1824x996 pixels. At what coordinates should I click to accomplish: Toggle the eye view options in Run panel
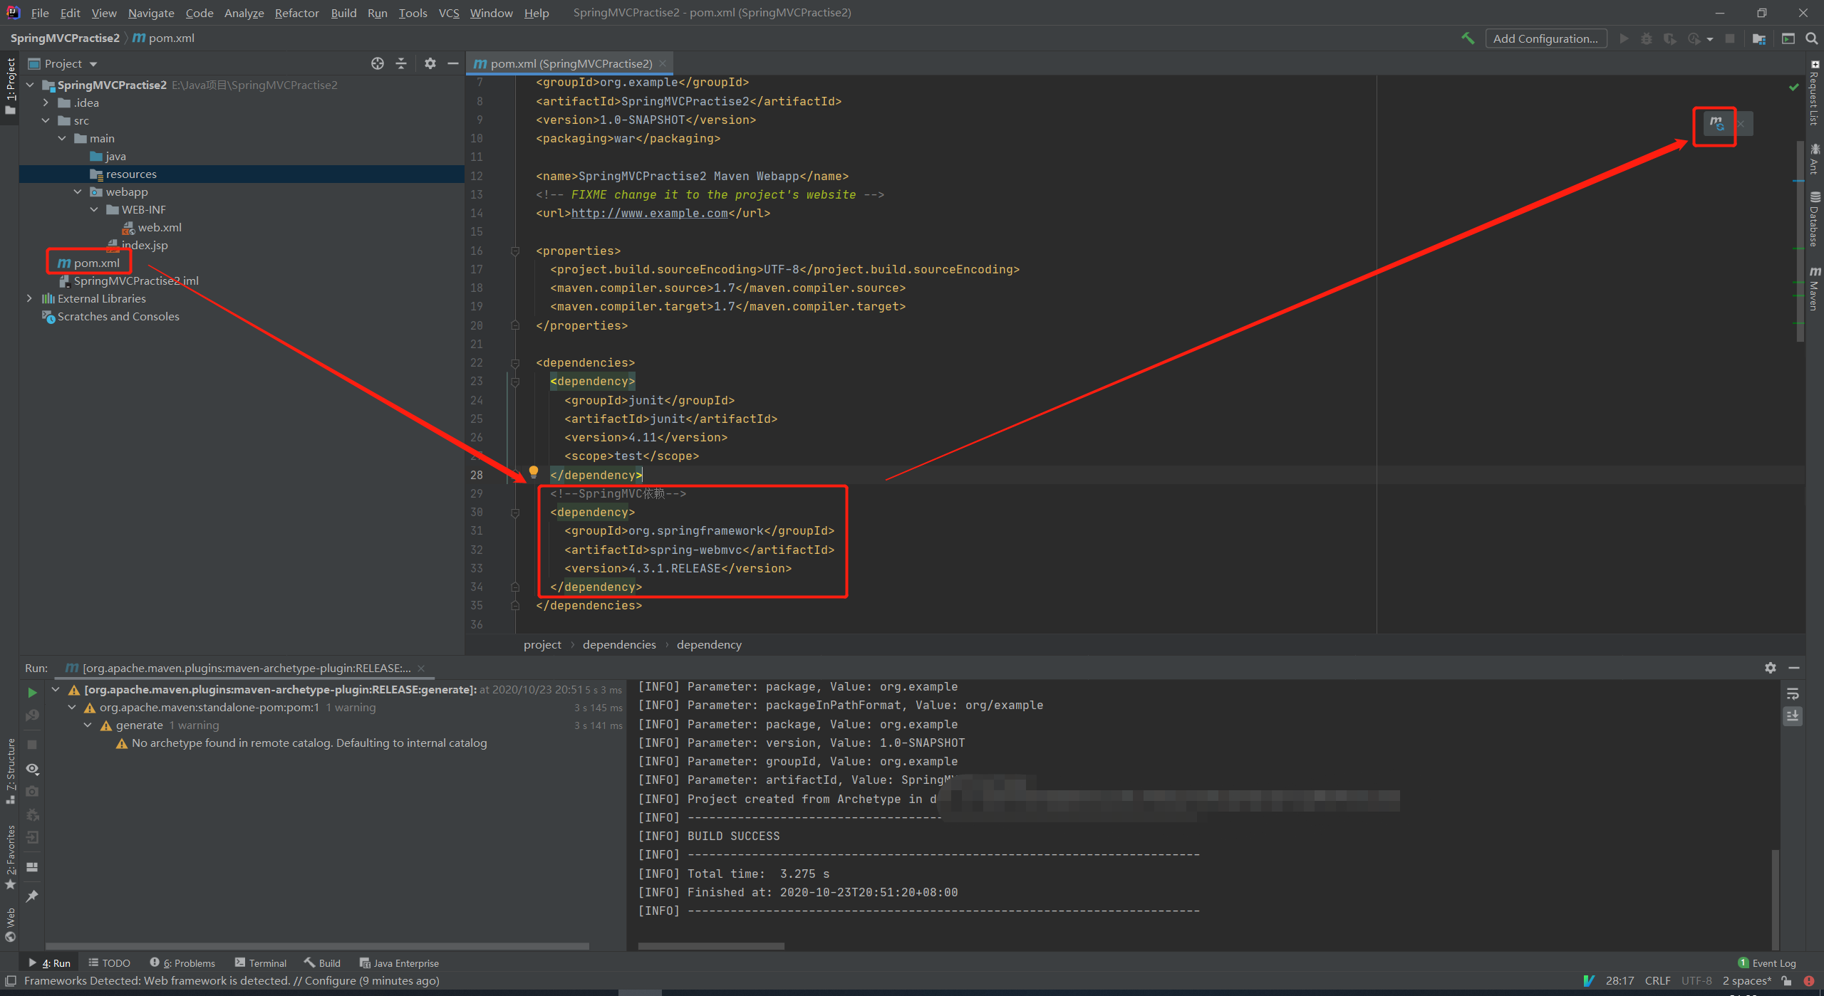pos(32,769)
